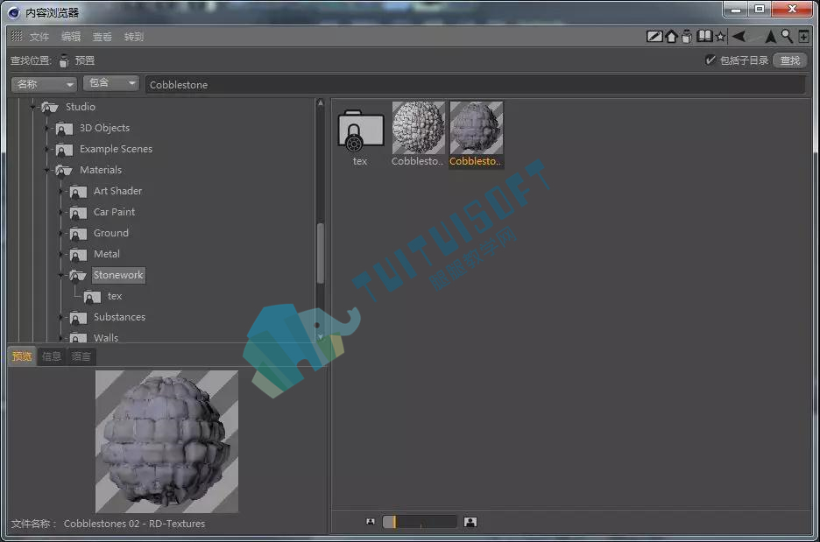Click the pencil edit icon in toolbar
The height and width of the screenshot is (542, 820).
654,37
